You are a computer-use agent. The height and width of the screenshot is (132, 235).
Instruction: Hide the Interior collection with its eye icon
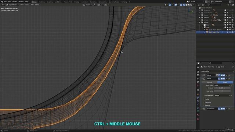pos(230,22)
